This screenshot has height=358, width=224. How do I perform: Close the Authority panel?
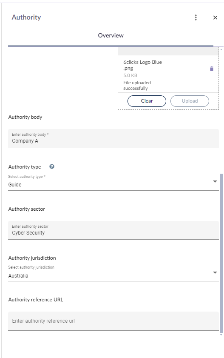[x=215, y=17]
